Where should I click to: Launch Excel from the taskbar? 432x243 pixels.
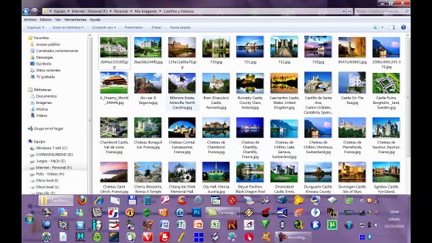[x=215, y=225]
